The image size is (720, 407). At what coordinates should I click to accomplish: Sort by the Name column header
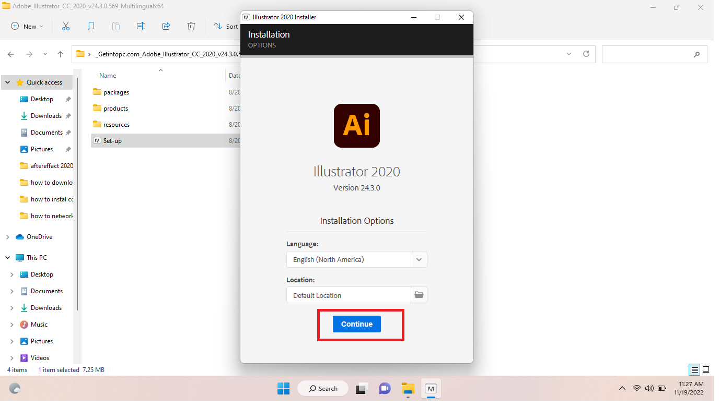tap(108, 76)
